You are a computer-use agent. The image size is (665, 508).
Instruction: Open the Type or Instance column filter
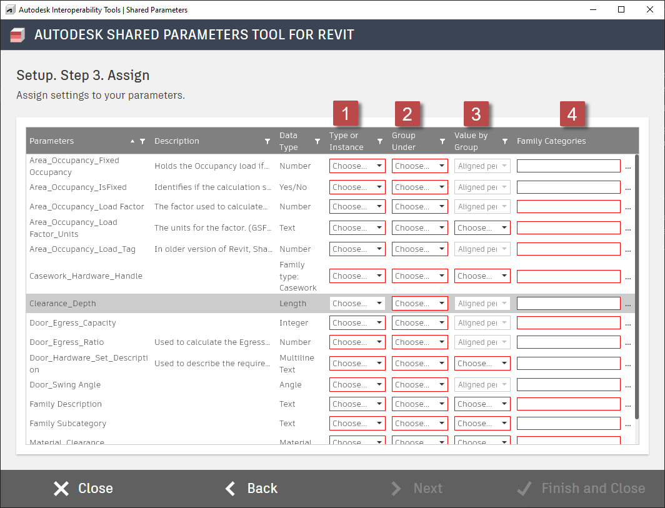point(379,141)
